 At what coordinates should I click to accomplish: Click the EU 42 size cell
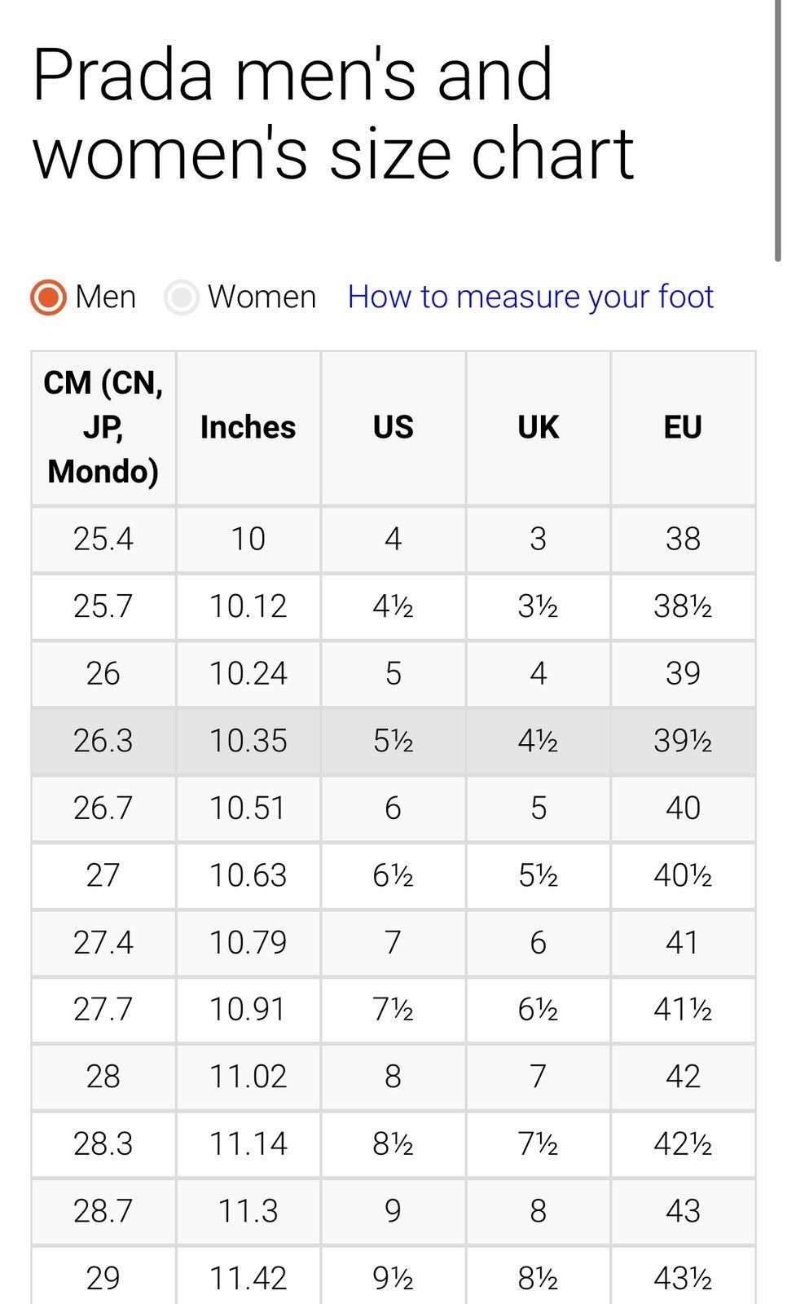point(683,1077)
